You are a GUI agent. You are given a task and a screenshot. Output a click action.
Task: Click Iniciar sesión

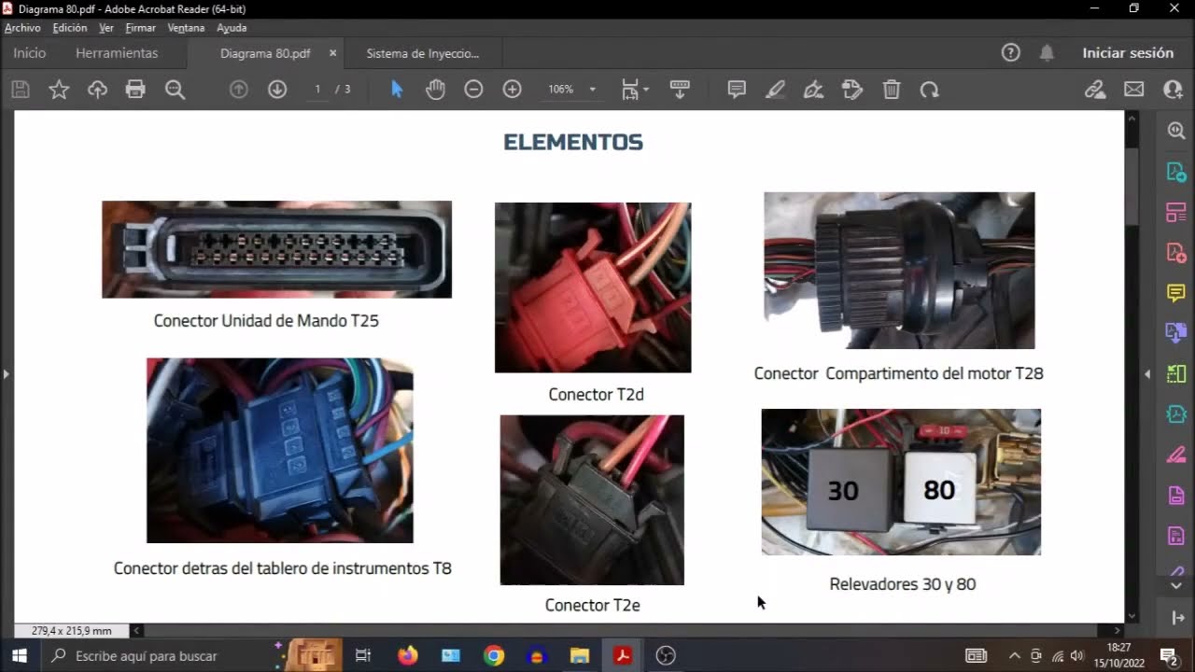[x=1128, y=53]
